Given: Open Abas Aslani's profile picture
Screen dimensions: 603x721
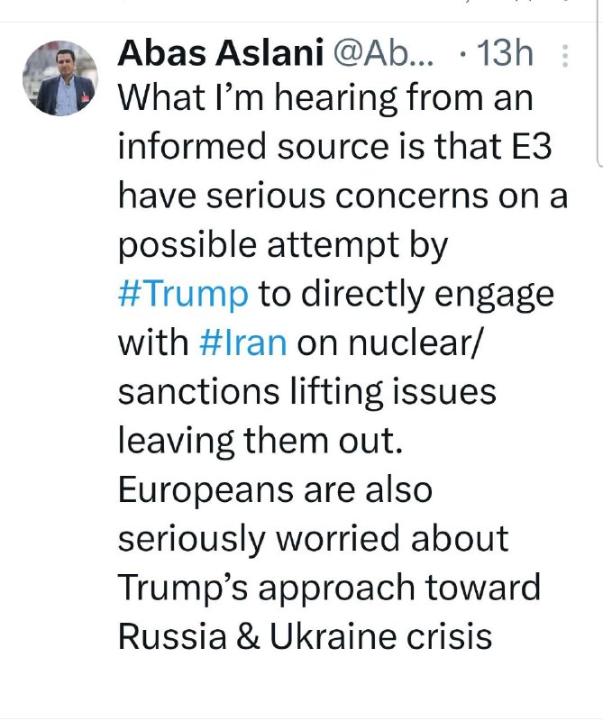Looking at the screenshot, I should tap(60, 78).
